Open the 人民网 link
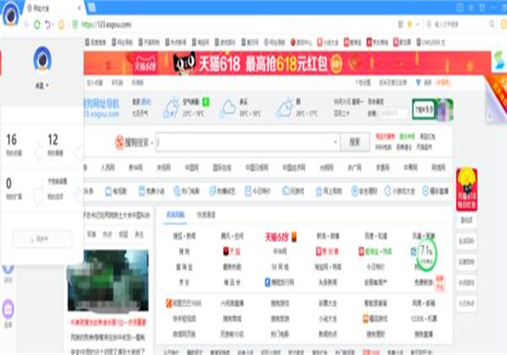507x355 pixels. coord(108,168)
